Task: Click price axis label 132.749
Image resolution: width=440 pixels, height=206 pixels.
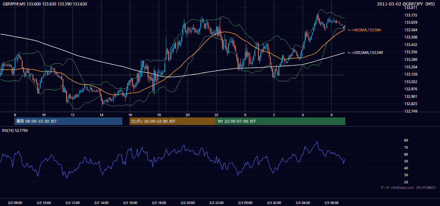Action: click(x=410, y=112)
